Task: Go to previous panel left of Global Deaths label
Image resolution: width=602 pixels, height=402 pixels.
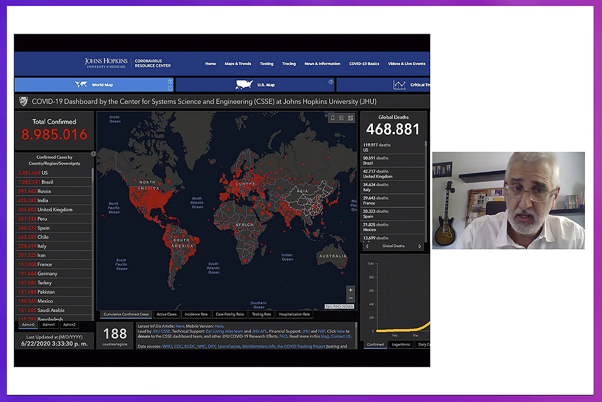Action: pos(367,246)
